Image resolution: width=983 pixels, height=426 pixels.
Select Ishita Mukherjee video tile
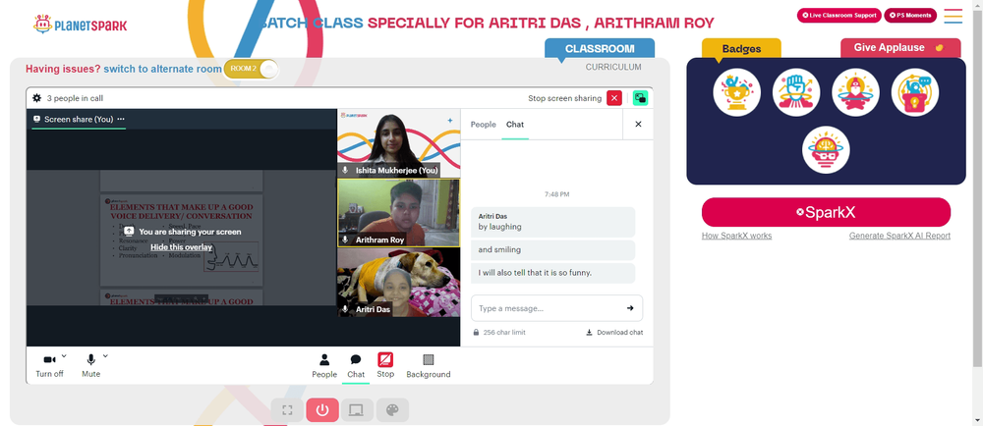(399, 143)
